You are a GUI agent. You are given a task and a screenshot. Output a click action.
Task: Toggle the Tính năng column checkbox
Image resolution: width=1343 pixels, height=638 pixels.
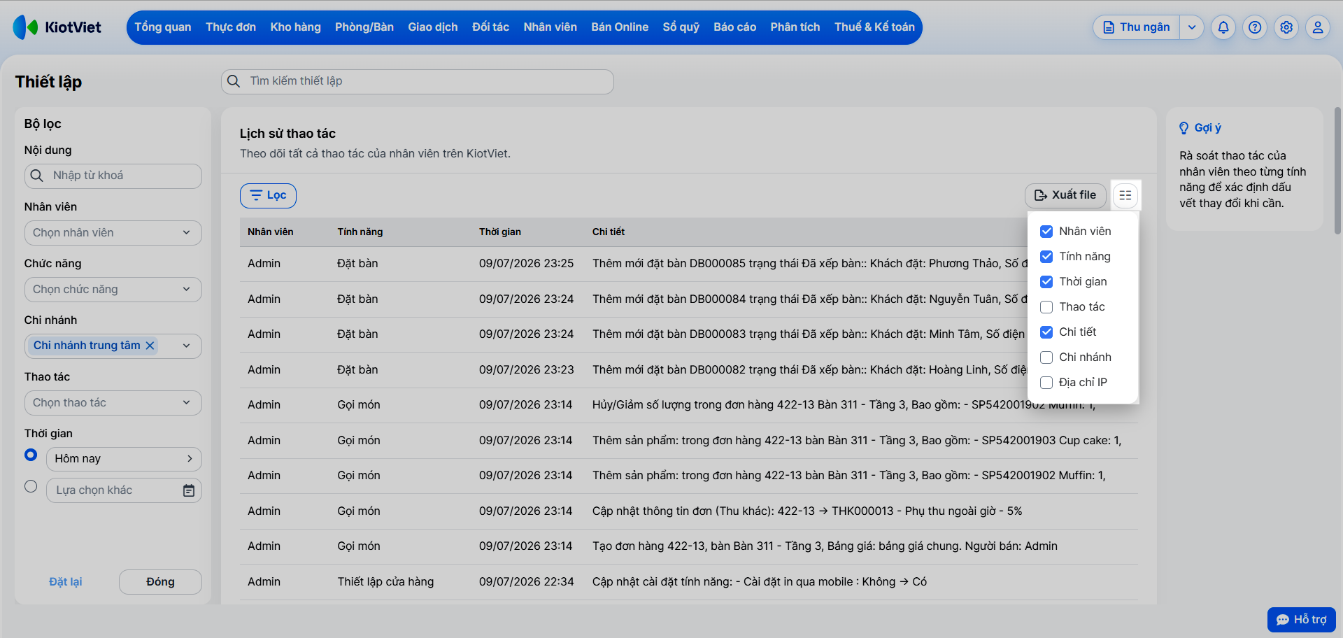(1046, 257)
